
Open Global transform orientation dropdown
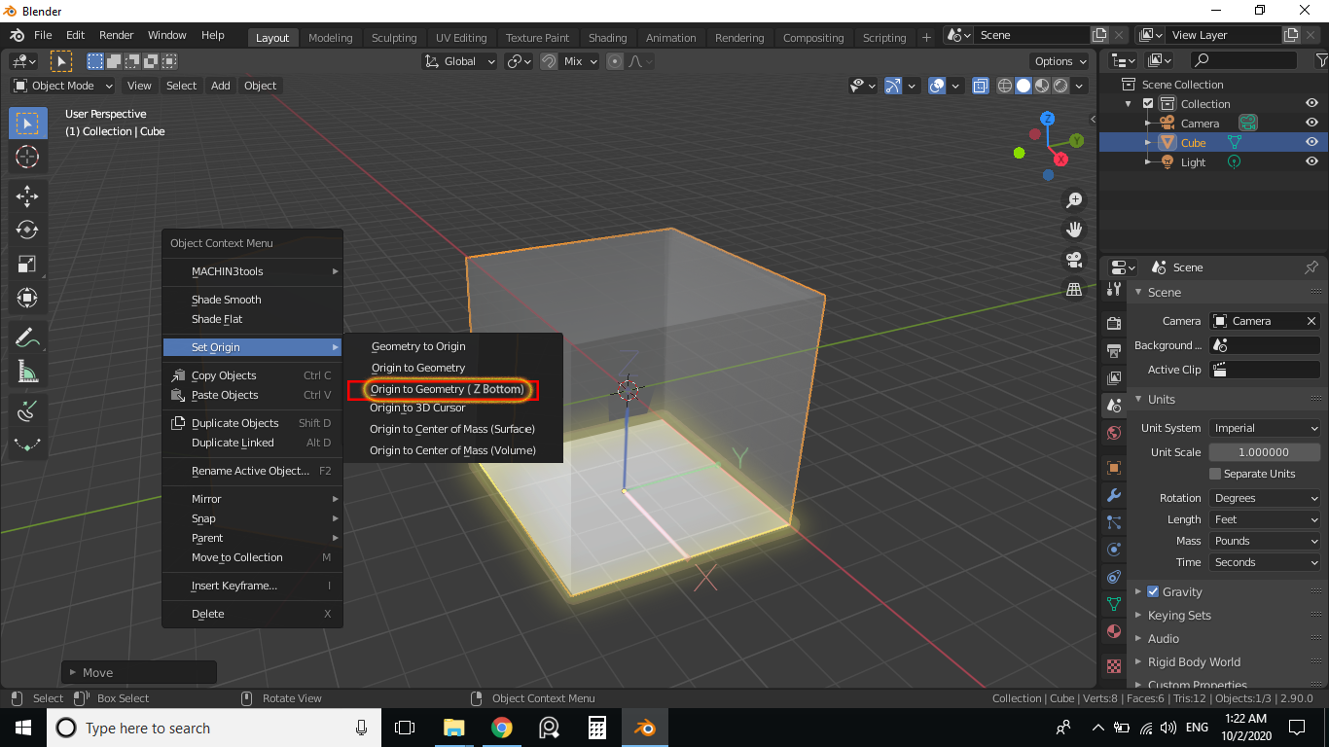pos(460,61)
